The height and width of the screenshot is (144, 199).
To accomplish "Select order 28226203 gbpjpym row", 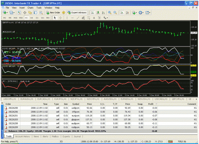I will pos(101,119).
